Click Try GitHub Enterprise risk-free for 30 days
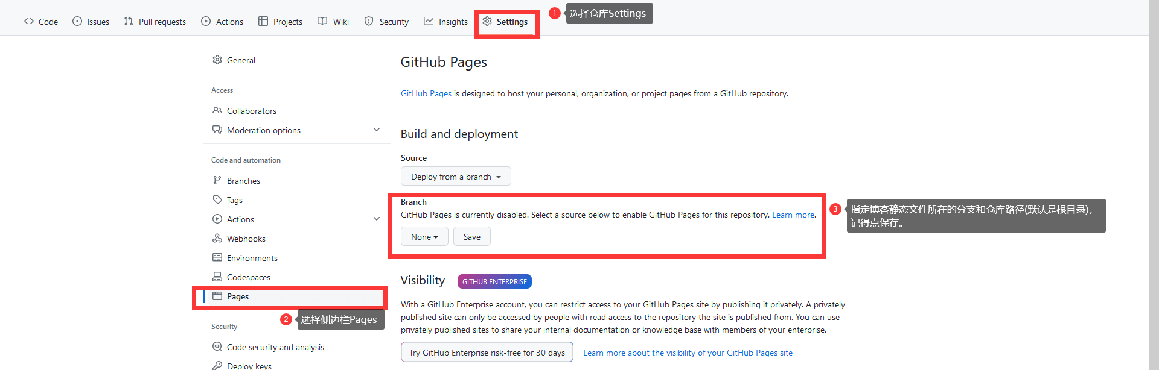 pos(487,353)
